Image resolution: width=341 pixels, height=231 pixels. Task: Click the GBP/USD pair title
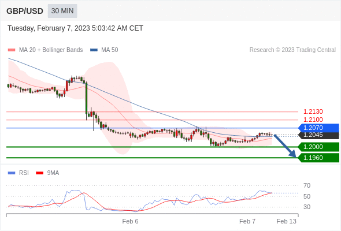25,11
